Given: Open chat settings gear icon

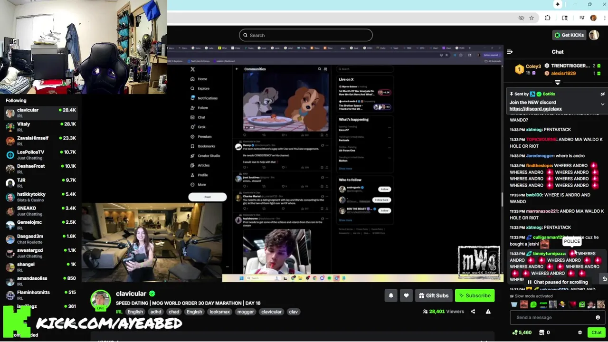Looking at the screenshot, I should tap(579, 332).
